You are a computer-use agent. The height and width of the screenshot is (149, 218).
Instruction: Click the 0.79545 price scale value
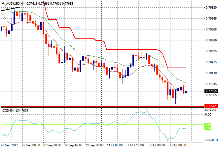point(211,19)
